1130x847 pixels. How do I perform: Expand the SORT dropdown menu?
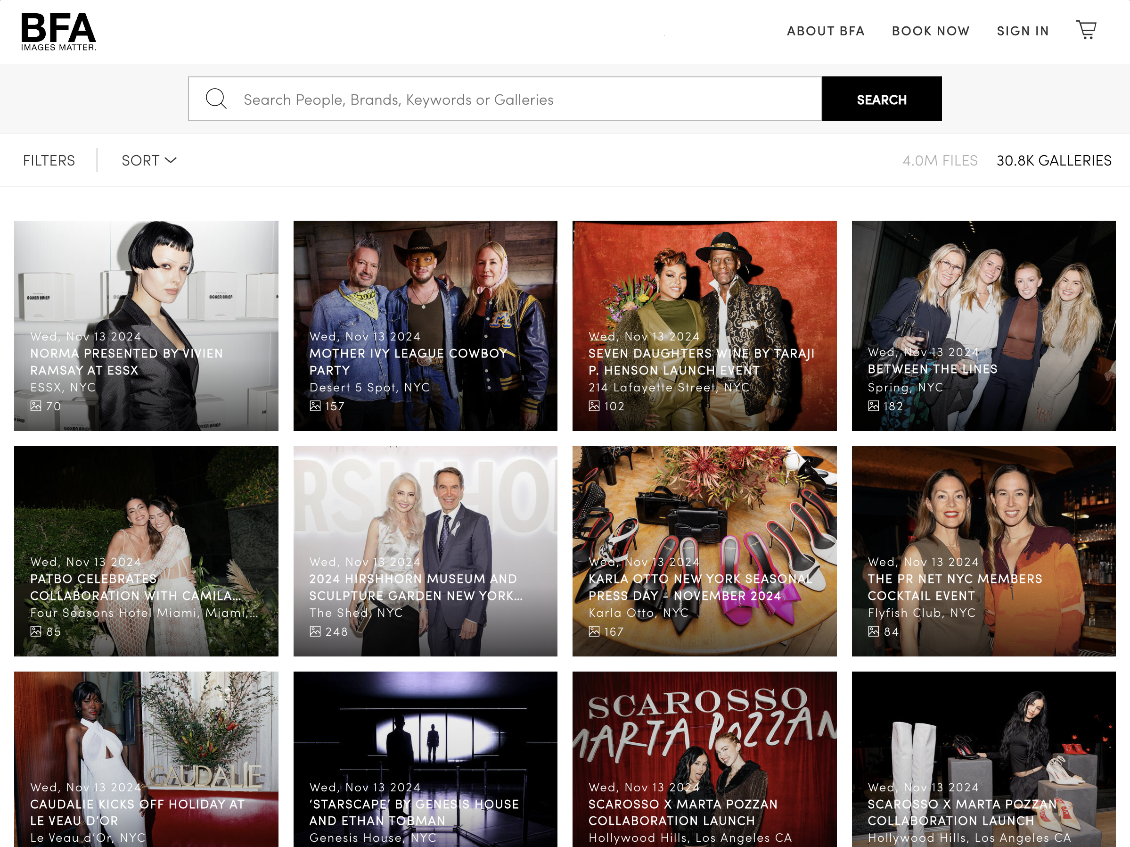pyautogui.click(x=148, y=160)
